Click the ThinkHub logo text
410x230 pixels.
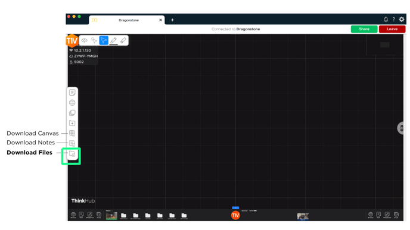tap(83, 201)
